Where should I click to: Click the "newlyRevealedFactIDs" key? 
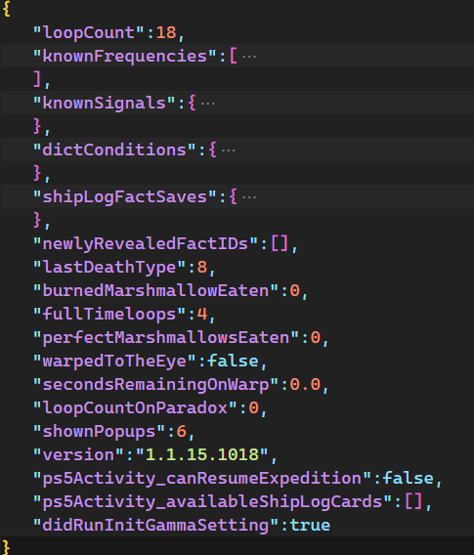click(x=146, y=244)
